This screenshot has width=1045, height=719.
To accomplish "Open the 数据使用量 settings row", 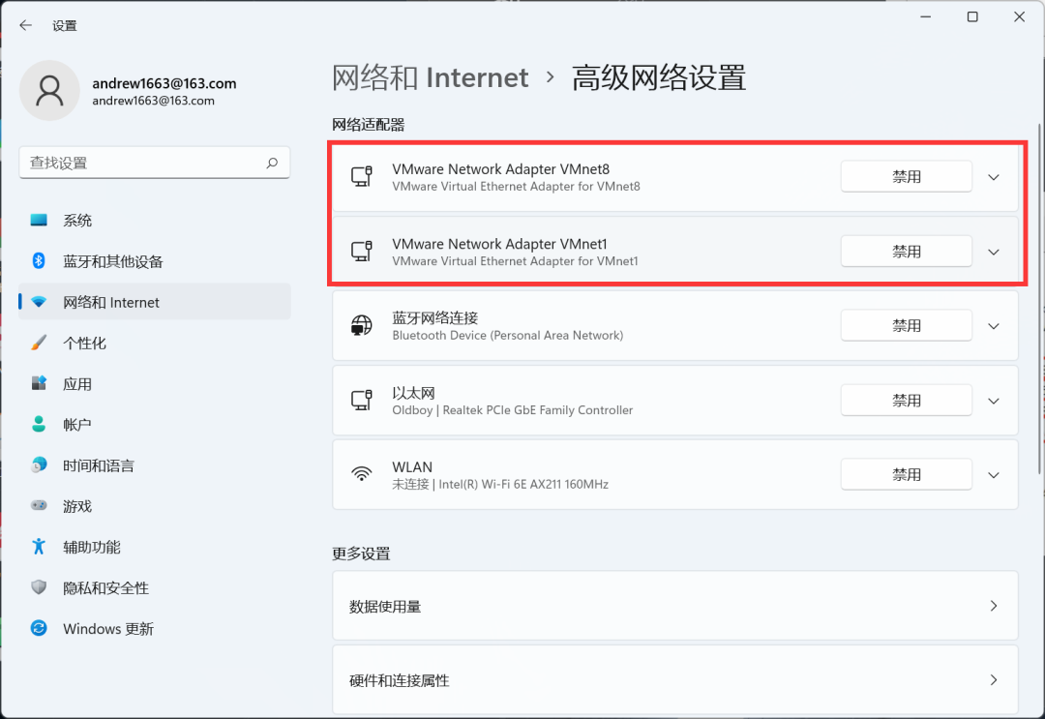I will point(674,606).
